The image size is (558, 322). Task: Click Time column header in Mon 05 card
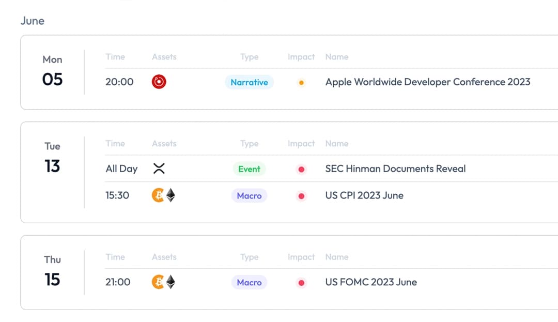click(115, 57)
